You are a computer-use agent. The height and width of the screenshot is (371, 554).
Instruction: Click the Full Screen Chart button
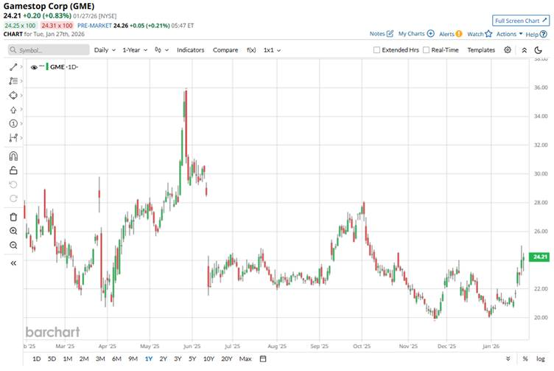[521, 21]
